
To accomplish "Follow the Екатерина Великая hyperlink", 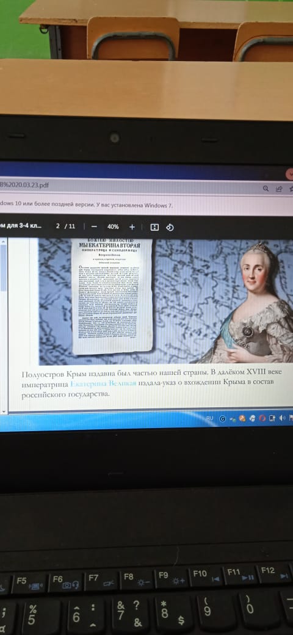I will (103, 383).
